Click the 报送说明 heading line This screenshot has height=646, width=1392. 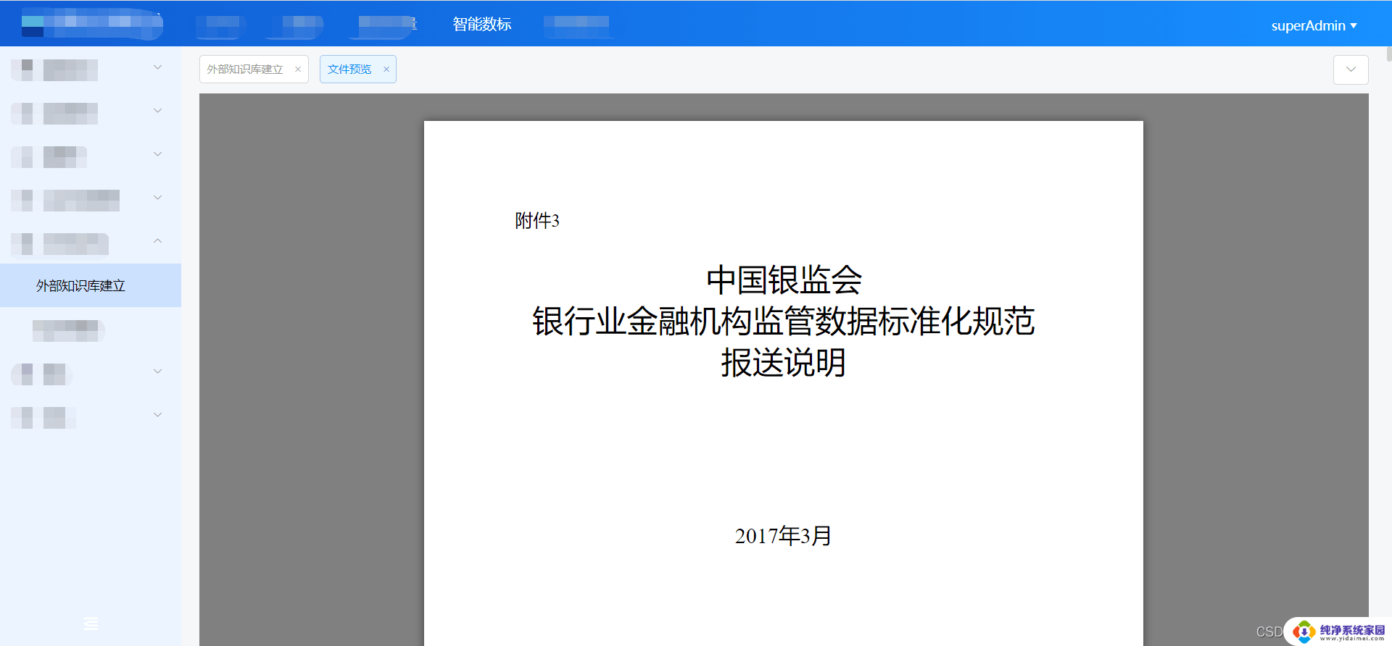[784, 362]
